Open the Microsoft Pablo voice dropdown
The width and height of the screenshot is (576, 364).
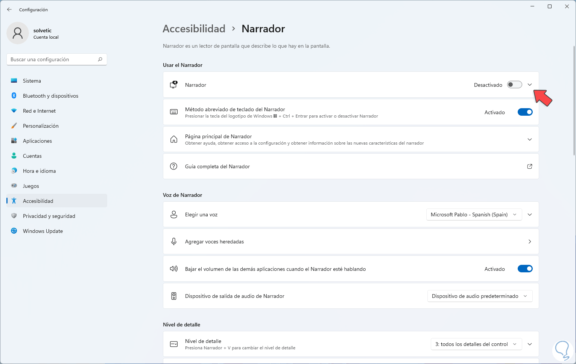(474, 214)
